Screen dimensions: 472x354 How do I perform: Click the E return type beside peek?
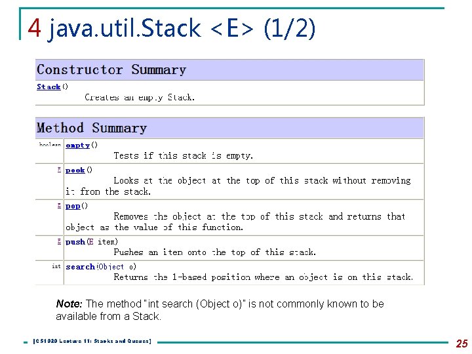pos(59,170)
